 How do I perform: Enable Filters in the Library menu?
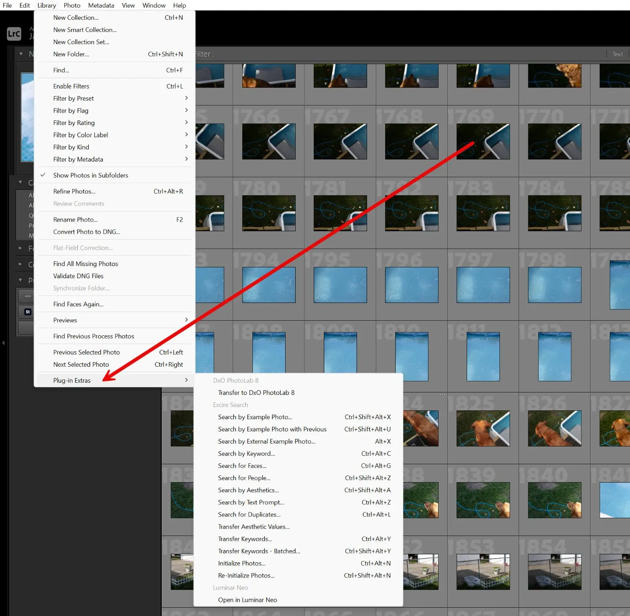click(x=71, y=86)
